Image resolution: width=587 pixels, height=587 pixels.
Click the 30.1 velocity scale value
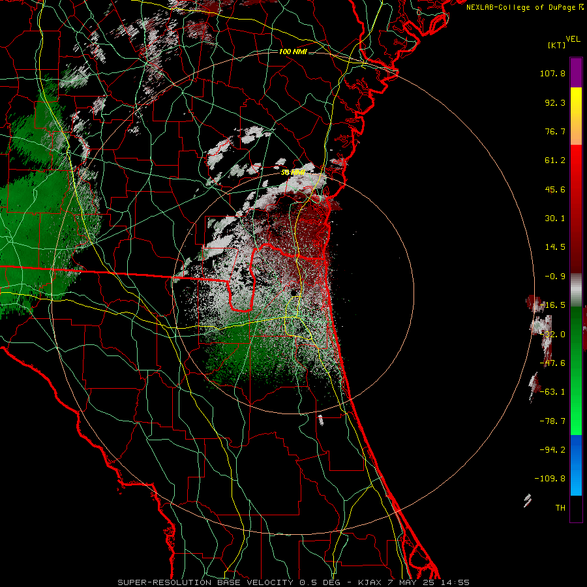(x=555, y=218)
